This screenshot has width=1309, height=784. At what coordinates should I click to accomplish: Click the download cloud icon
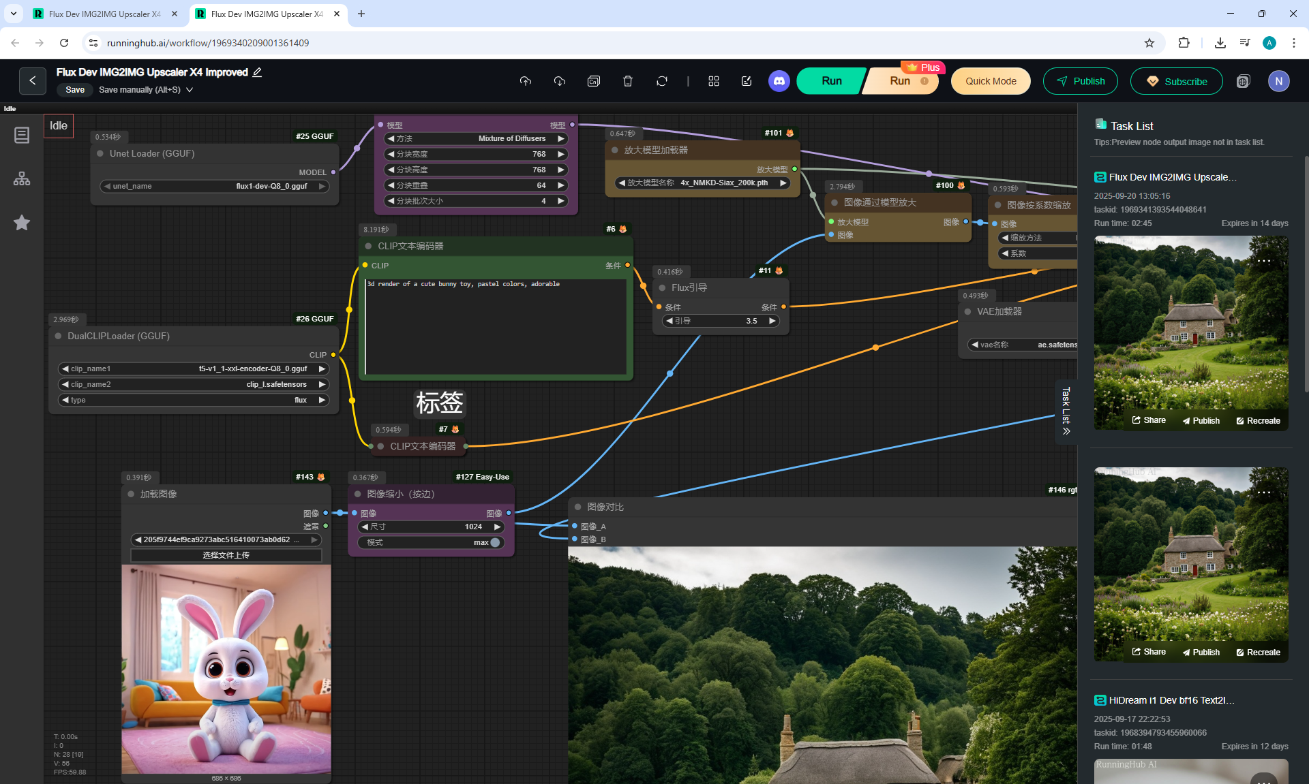(x=559, y=81)
